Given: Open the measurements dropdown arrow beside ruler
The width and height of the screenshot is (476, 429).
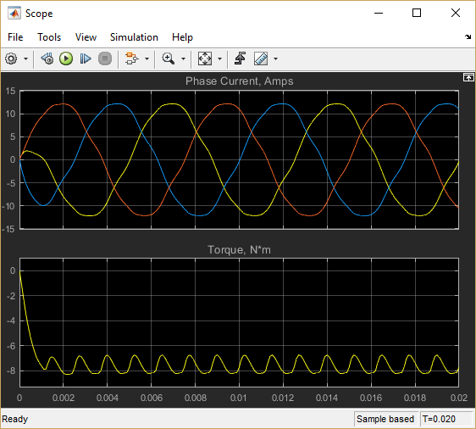Looking at the screenshot, I should (x=275, y=59).
